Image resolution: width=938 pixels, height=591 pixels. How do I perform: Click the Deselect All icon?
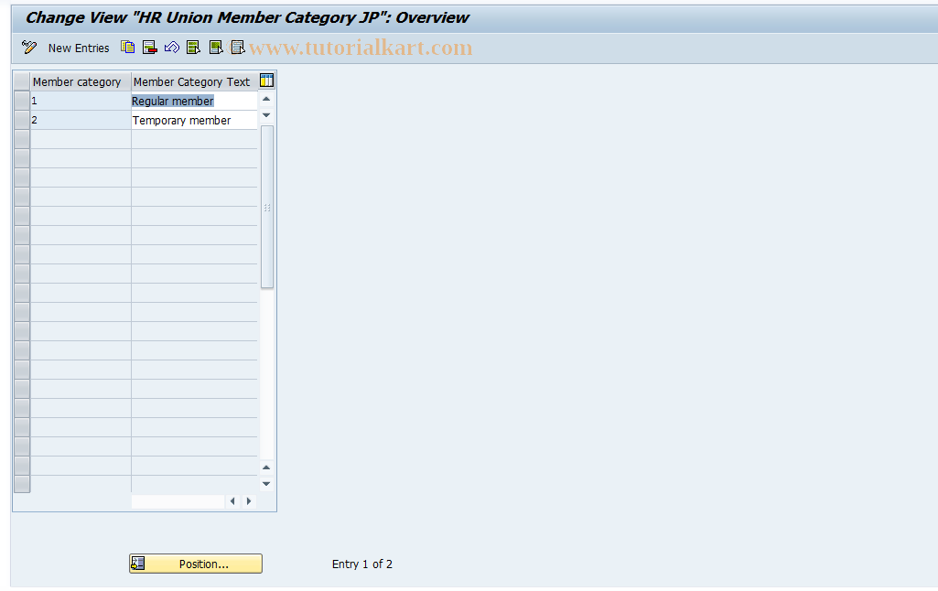238,48
